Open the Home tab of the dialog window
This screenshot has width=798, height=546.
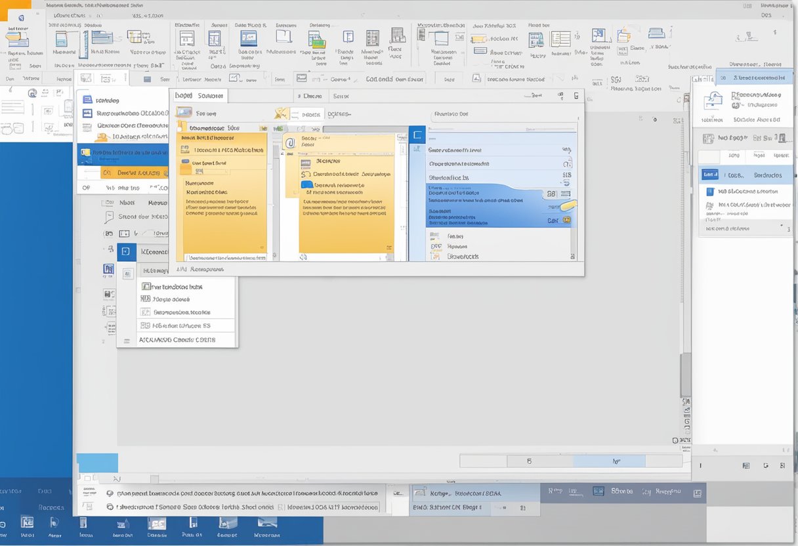(186, 95)
